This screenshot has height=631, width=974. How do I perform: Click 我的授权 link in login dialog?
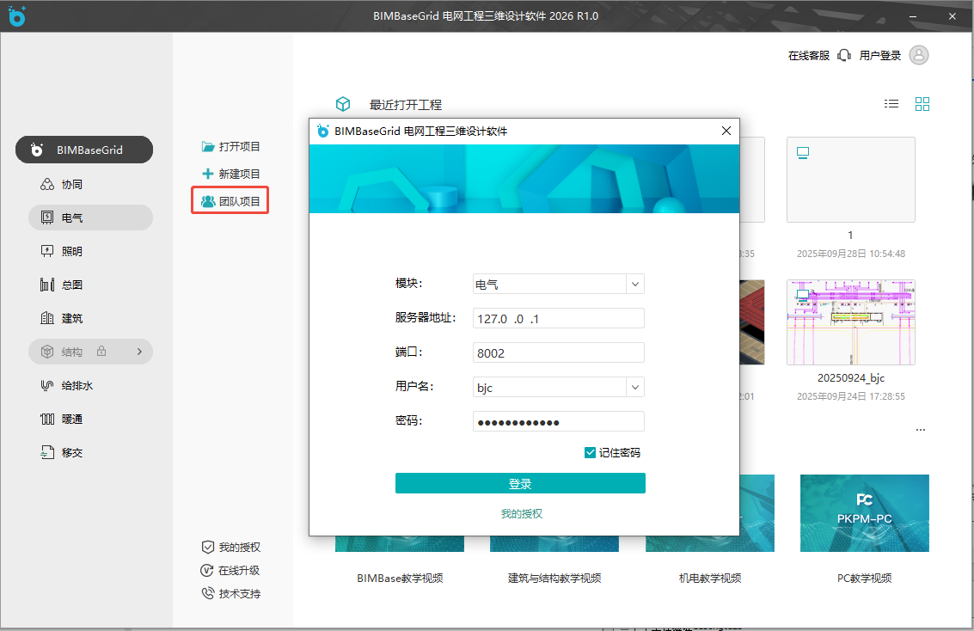point(522,513)
